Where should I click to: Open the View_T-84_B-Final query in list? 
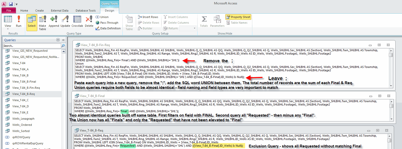coord(24,82)
